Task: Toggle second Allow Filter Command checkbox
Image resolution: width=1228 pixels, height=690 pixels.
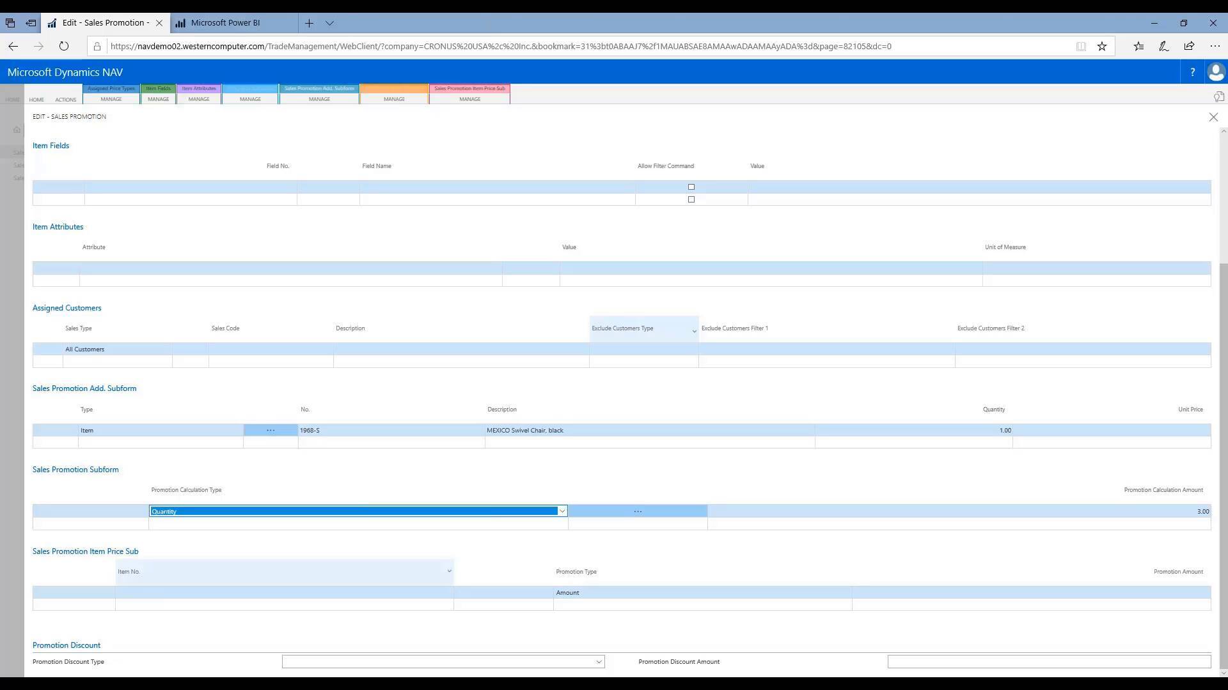Action: pos(691,199)
